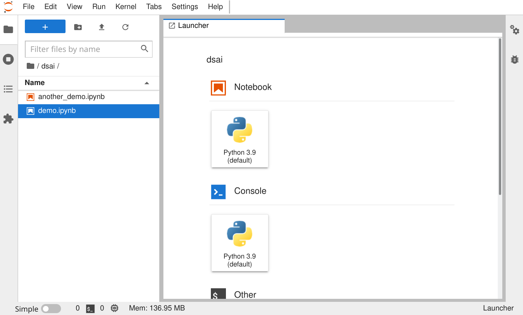
Task: Open the table of contents panel
Action: [x=8, y=89]
